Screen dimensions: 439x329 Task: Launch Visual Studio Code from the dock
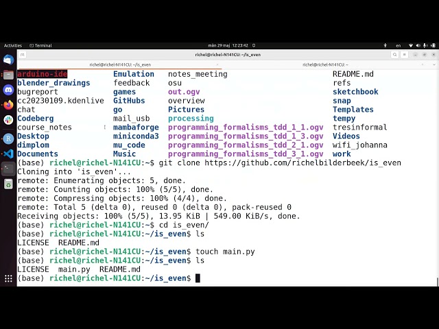(8, 154)
